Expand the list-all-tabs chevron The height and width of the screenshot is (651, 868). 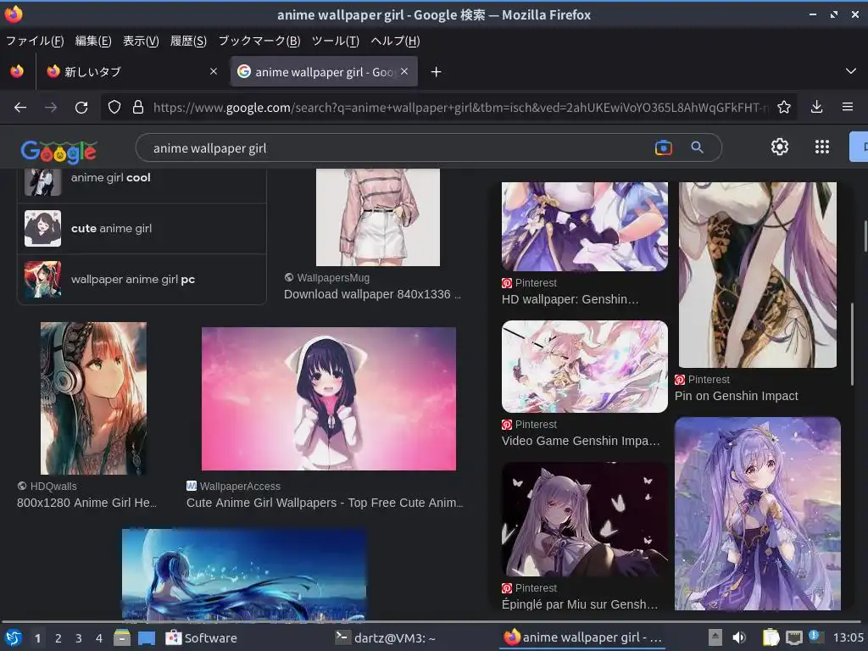click(x=851, y=71)
